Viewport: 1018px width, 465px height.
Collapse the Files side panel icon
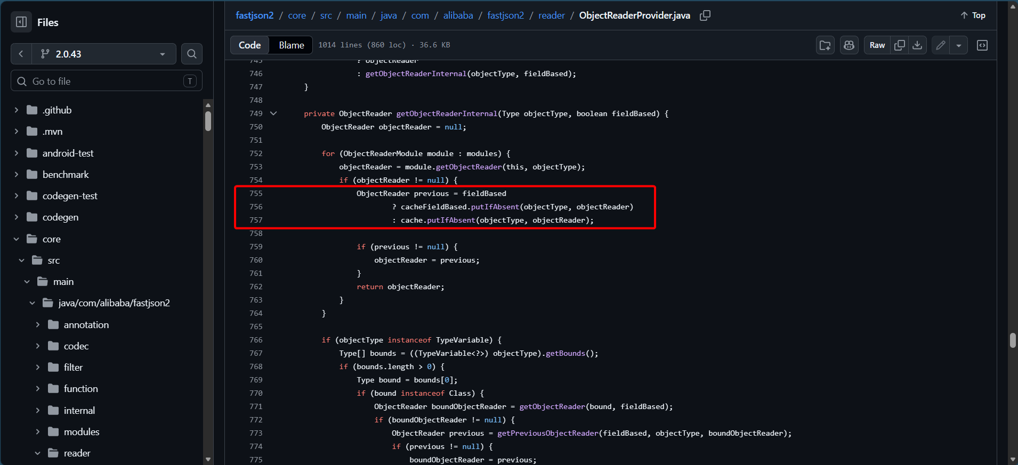[x=21, y=22]
